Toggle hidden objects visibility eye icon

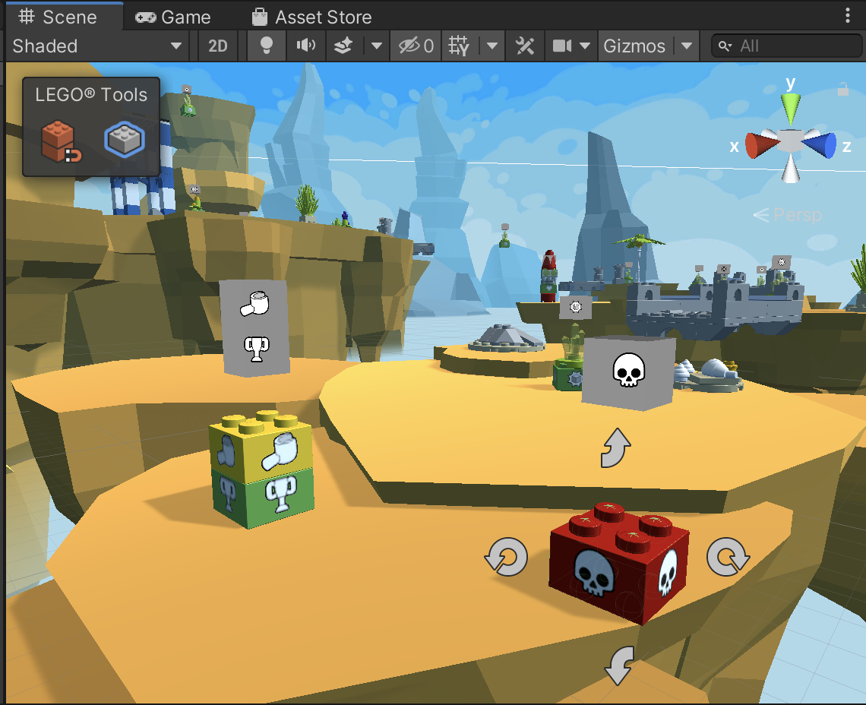click(x=416, y=46)
